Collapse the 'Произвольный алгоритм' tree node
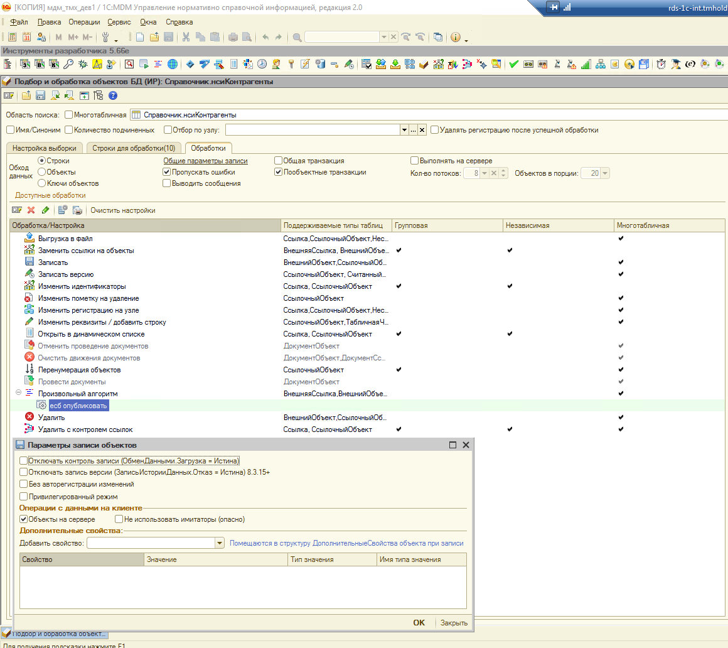The width and height of the screenshot is (728, 648). [18, 393]
